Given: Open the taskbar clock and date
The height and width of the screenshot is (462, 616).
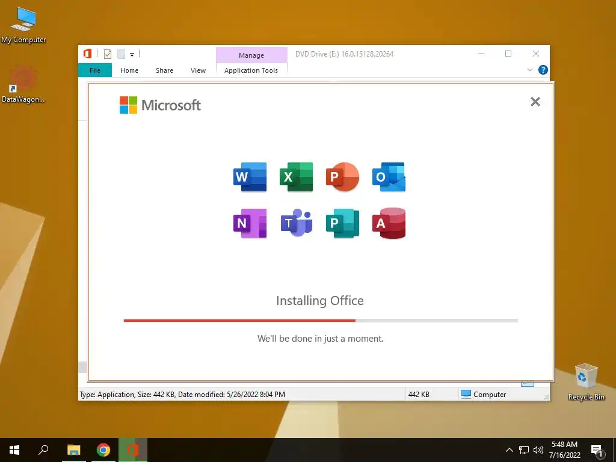Looking at the screenshot, I should pos(564,450).
